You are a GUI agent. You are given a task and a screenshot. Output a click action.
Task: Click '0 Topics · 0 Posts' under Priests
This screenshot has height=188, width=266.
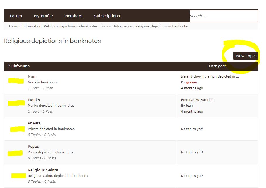click(x=42, y=135)
